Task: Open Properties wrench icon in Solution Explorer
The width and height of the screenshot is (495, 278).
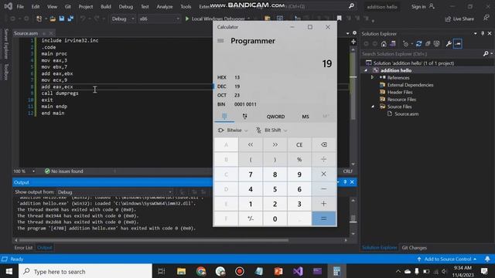Action: (449, 44)
